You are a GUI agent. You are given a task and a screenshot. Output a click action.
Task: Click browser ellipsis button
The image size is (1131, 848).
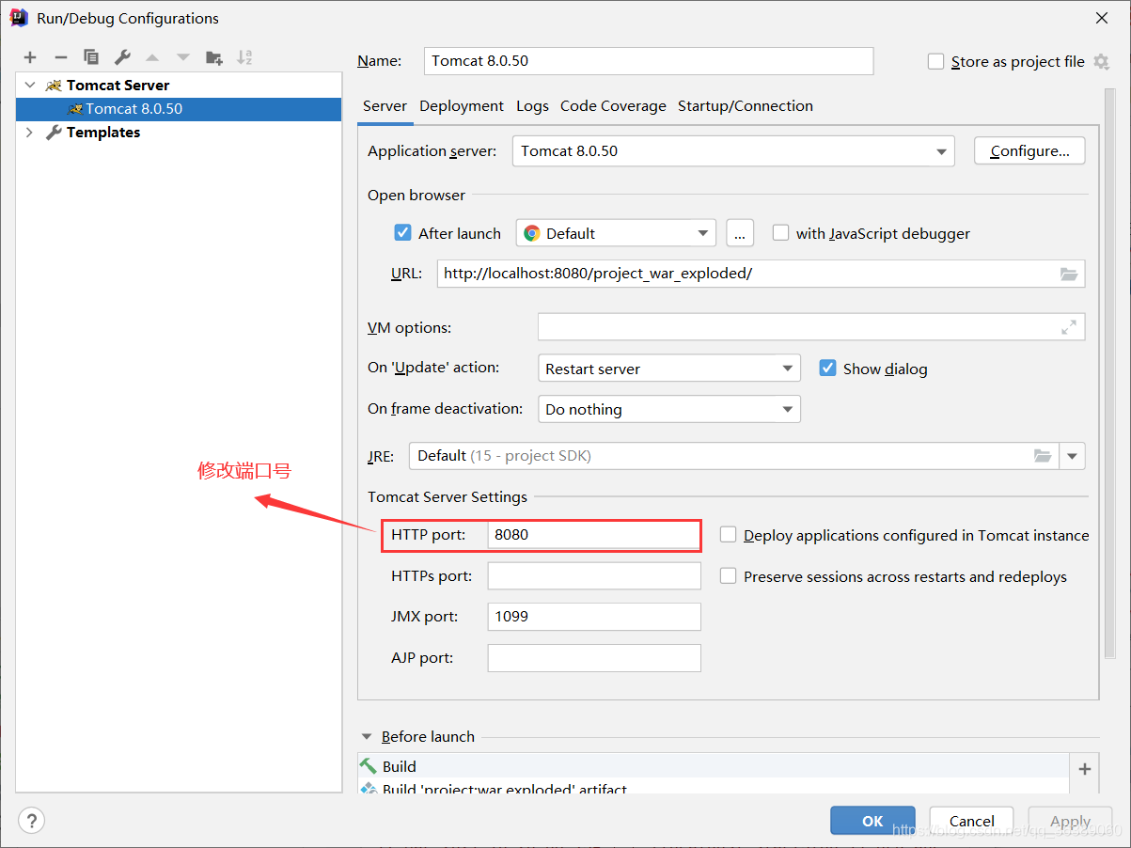point(740,233)
